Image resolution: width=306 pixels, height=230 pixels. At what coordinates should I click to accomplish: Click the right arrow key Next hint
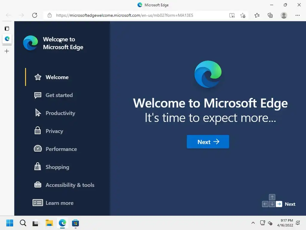pos(279,204)
